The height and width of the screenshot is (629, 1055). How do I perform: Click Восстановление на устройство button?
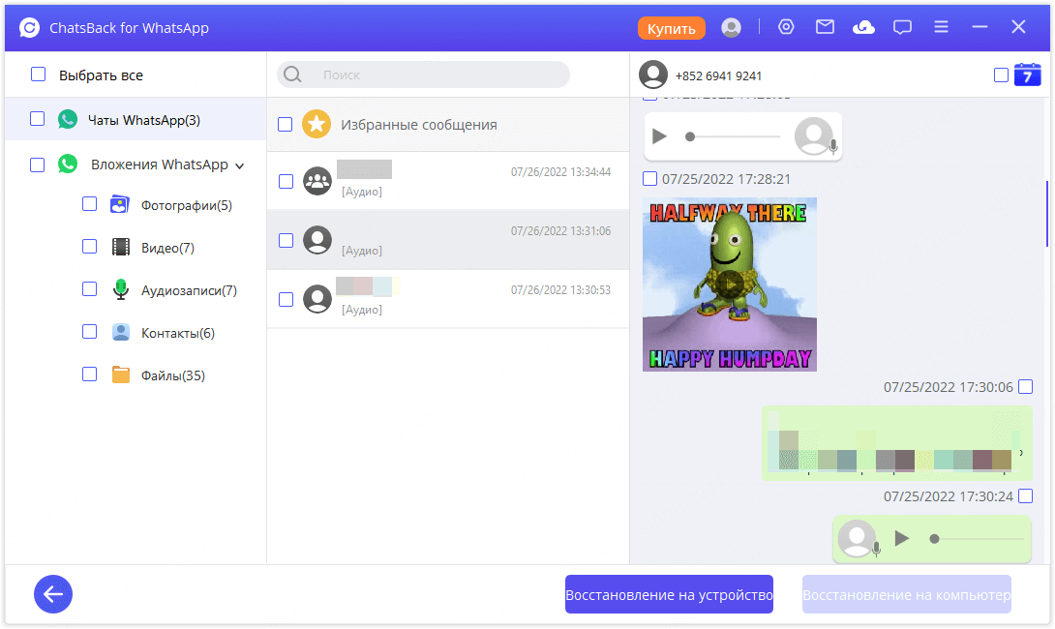coord(669,594)
